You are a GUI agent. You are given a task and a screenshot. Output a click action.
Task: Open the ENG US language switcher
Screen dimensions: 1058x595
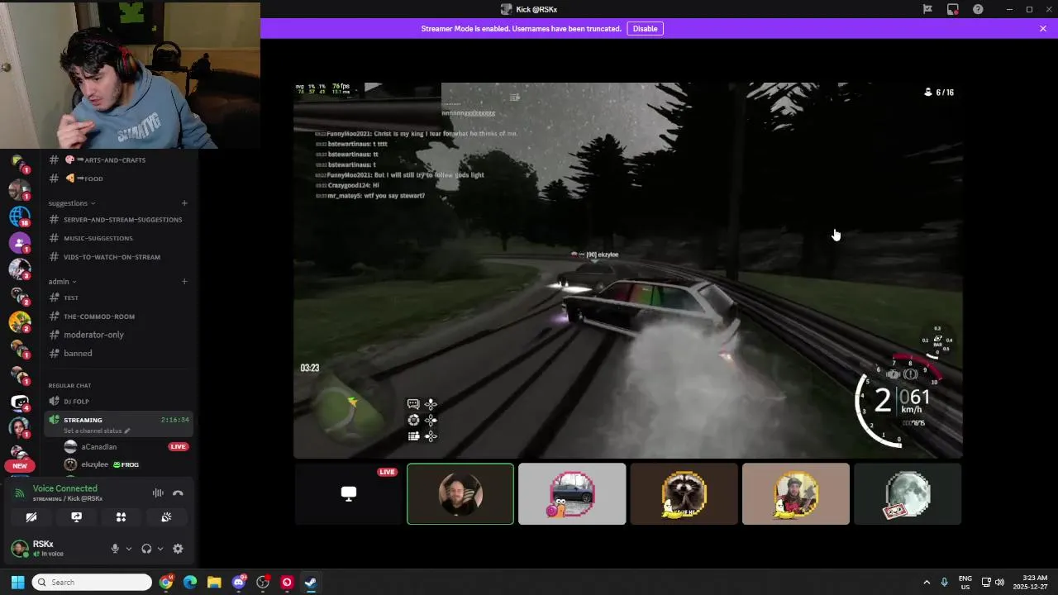point(965,583)
